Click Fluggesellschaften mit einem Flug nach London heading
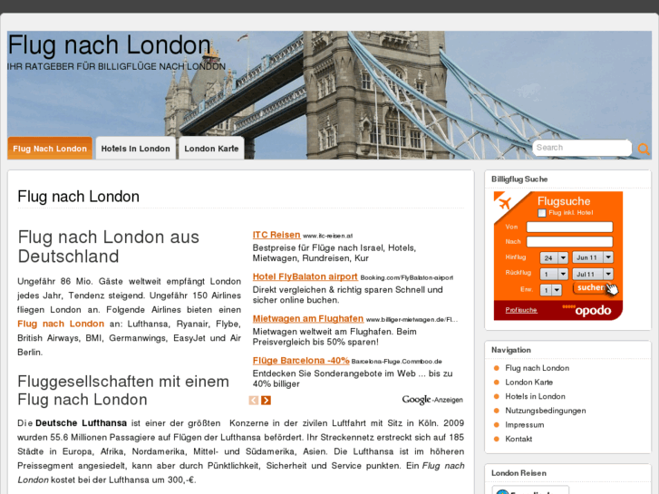 [x=123, y=391]
